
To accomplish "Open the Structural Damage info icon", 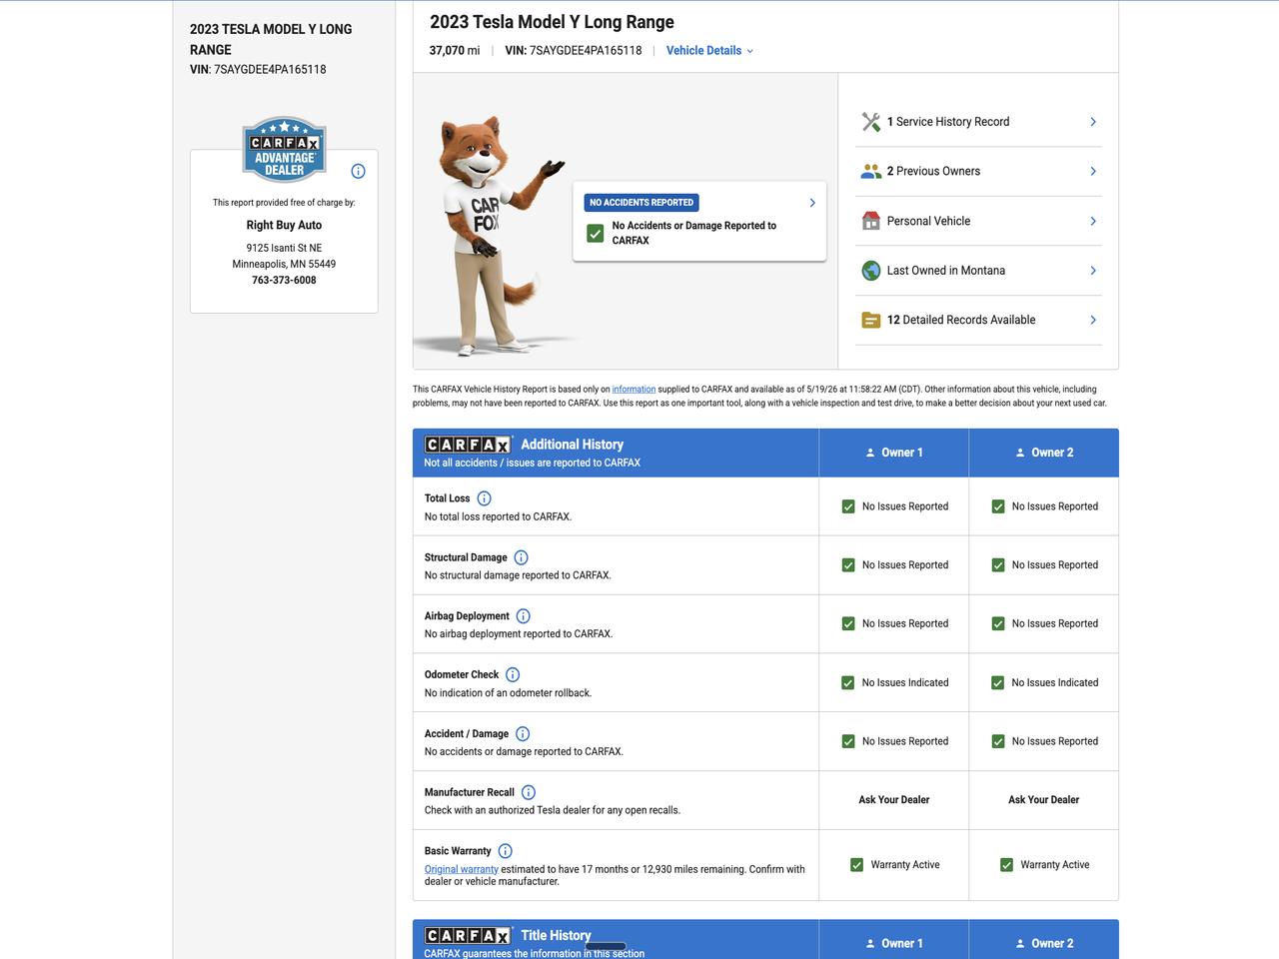I will (521, 557).
